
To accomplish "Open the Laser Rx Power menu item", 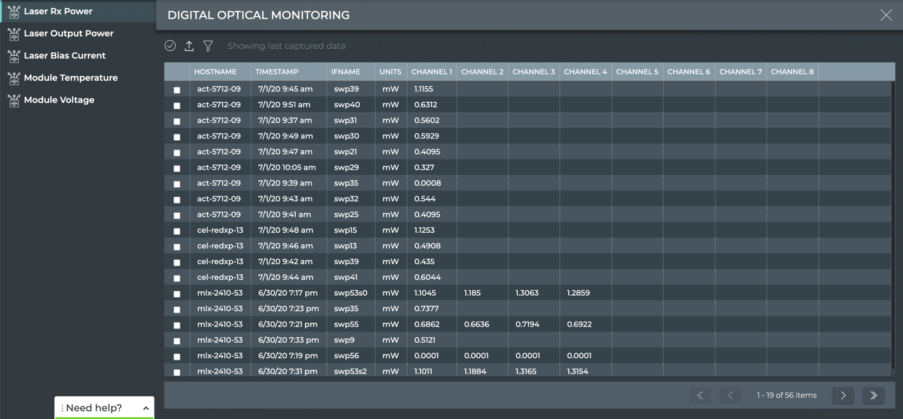I will click(58, 11).
